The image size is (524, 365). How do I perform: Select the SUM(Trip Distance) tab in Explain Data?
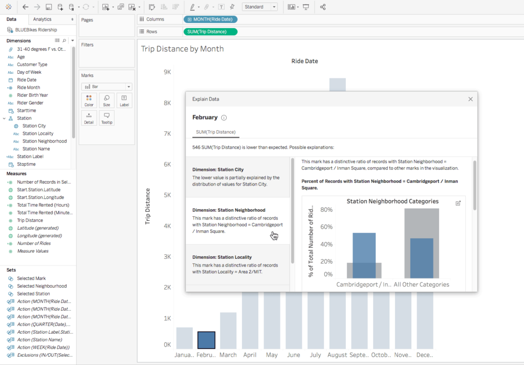[215, 132]
